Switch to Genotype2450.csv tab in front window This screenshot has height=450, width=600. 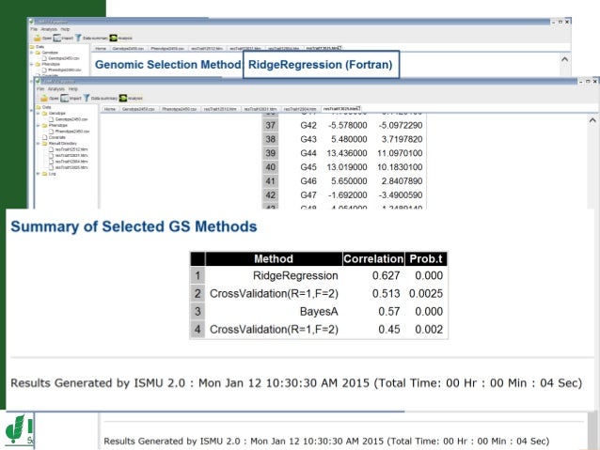click(138, 109)
